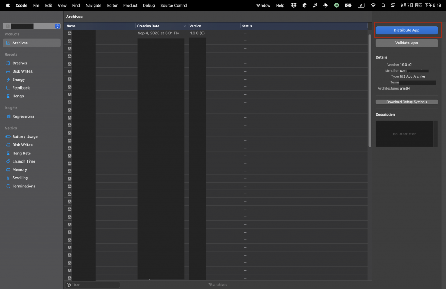Sort archives by Status column
This screenshot has height=289, width=446.
coord(304,26)
